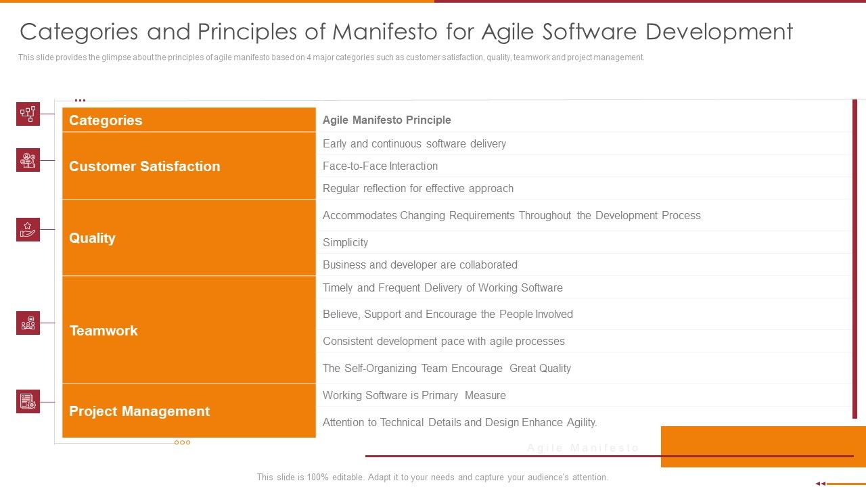Click 'Accommodates Changing Requirements' principle row
This screenshot has height=487, width=866.
(x=584, y=215)
